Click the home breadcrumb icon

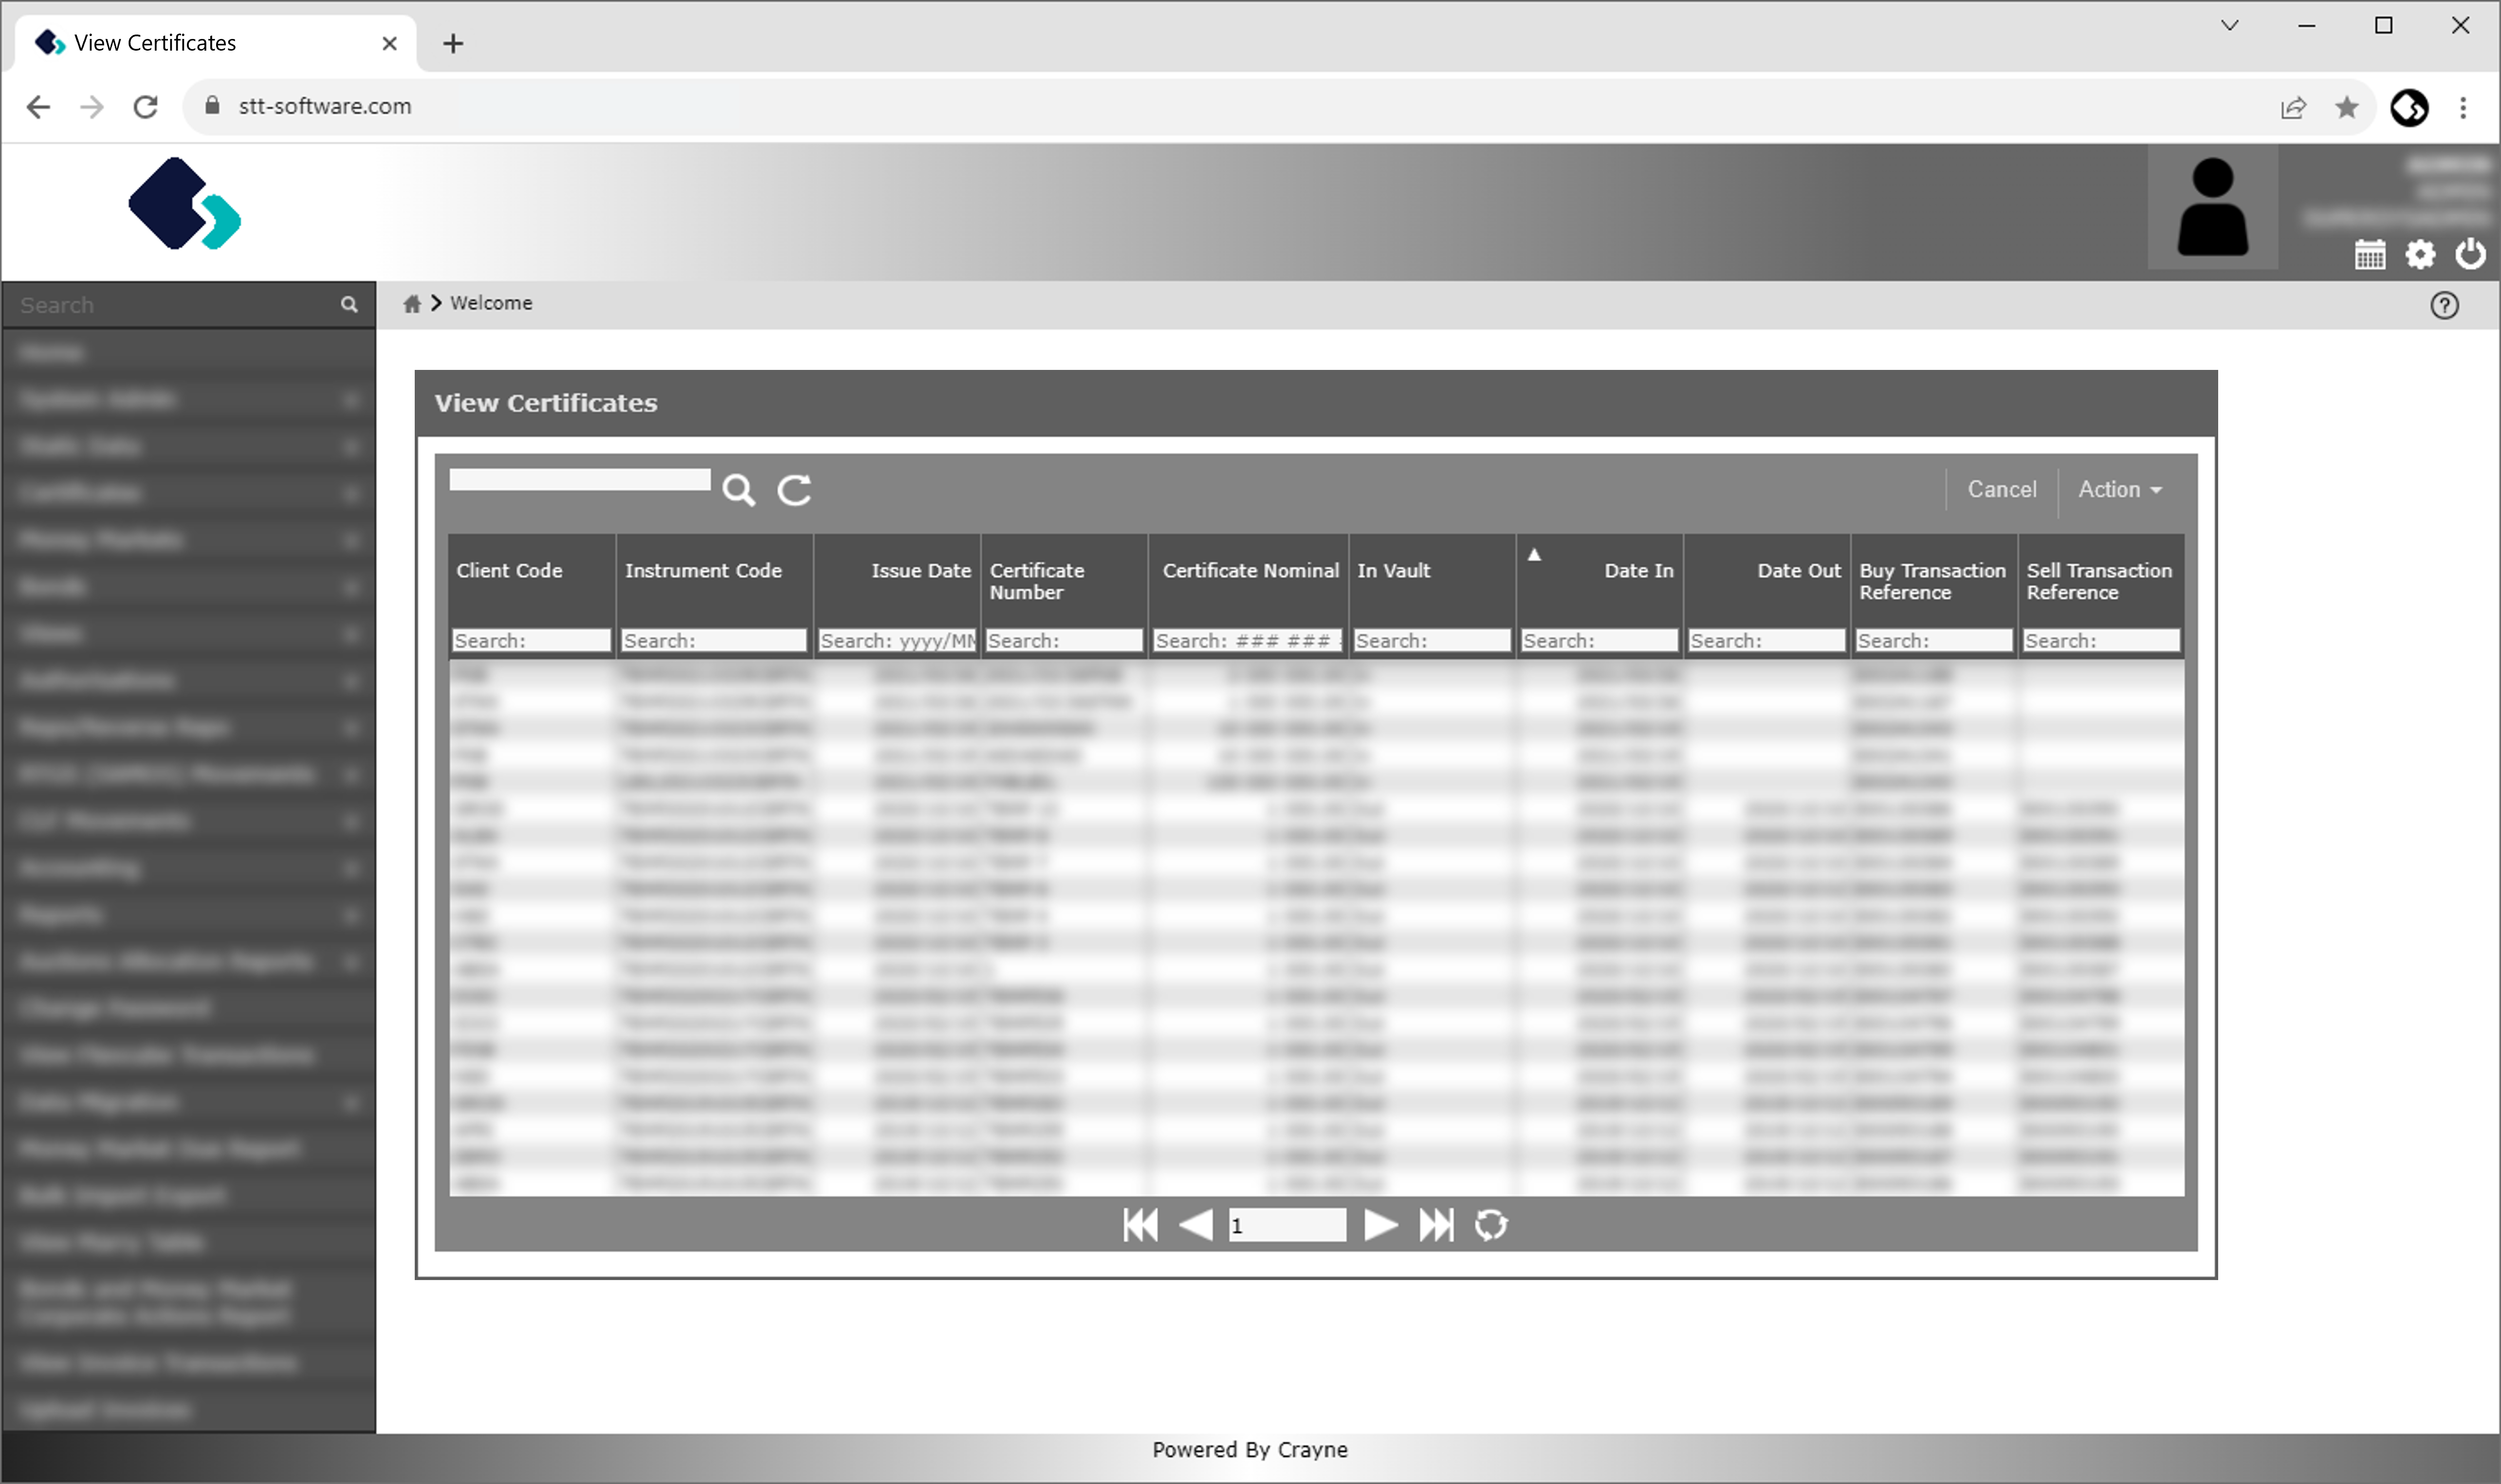click(411, 304)
